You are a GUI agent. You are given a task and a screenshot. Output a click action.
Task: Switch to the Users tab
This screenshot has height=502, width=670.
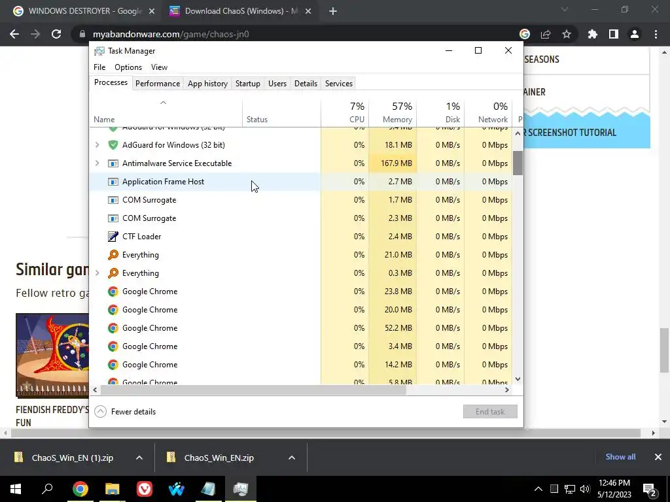tap(277, 84)
